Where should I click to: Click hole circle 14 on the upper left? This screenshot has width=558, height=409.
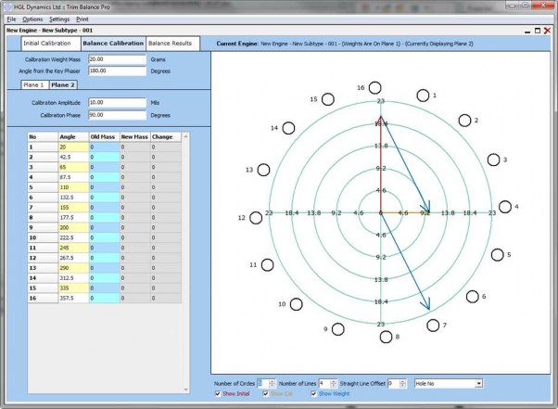click(287, 127)
